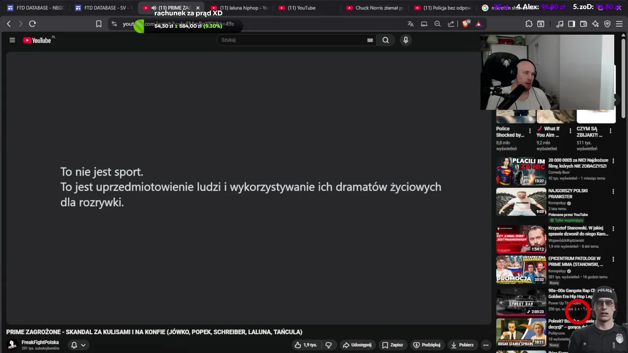Open Brave Shields lion icon
This screenshot has width=628, height=353.
[466, 24]
